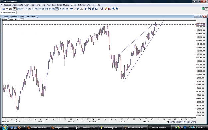Open the View menu
Viewport: 208px width, 130px height.
coord(48,5)
